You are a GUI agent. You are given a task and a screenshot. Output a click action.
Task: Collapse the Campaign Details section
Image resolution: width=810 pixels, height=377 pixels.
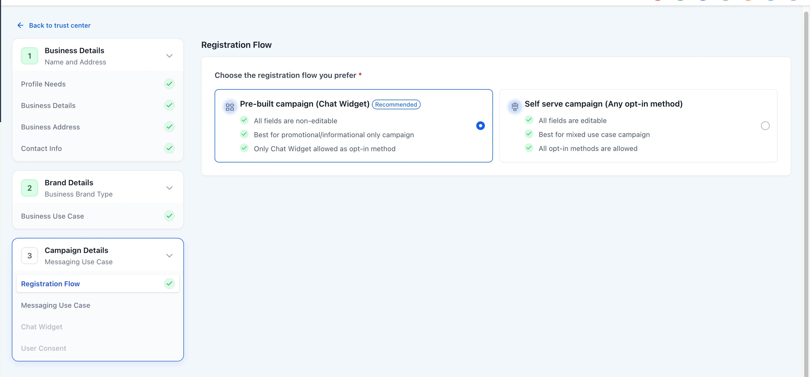click(169, 255)
